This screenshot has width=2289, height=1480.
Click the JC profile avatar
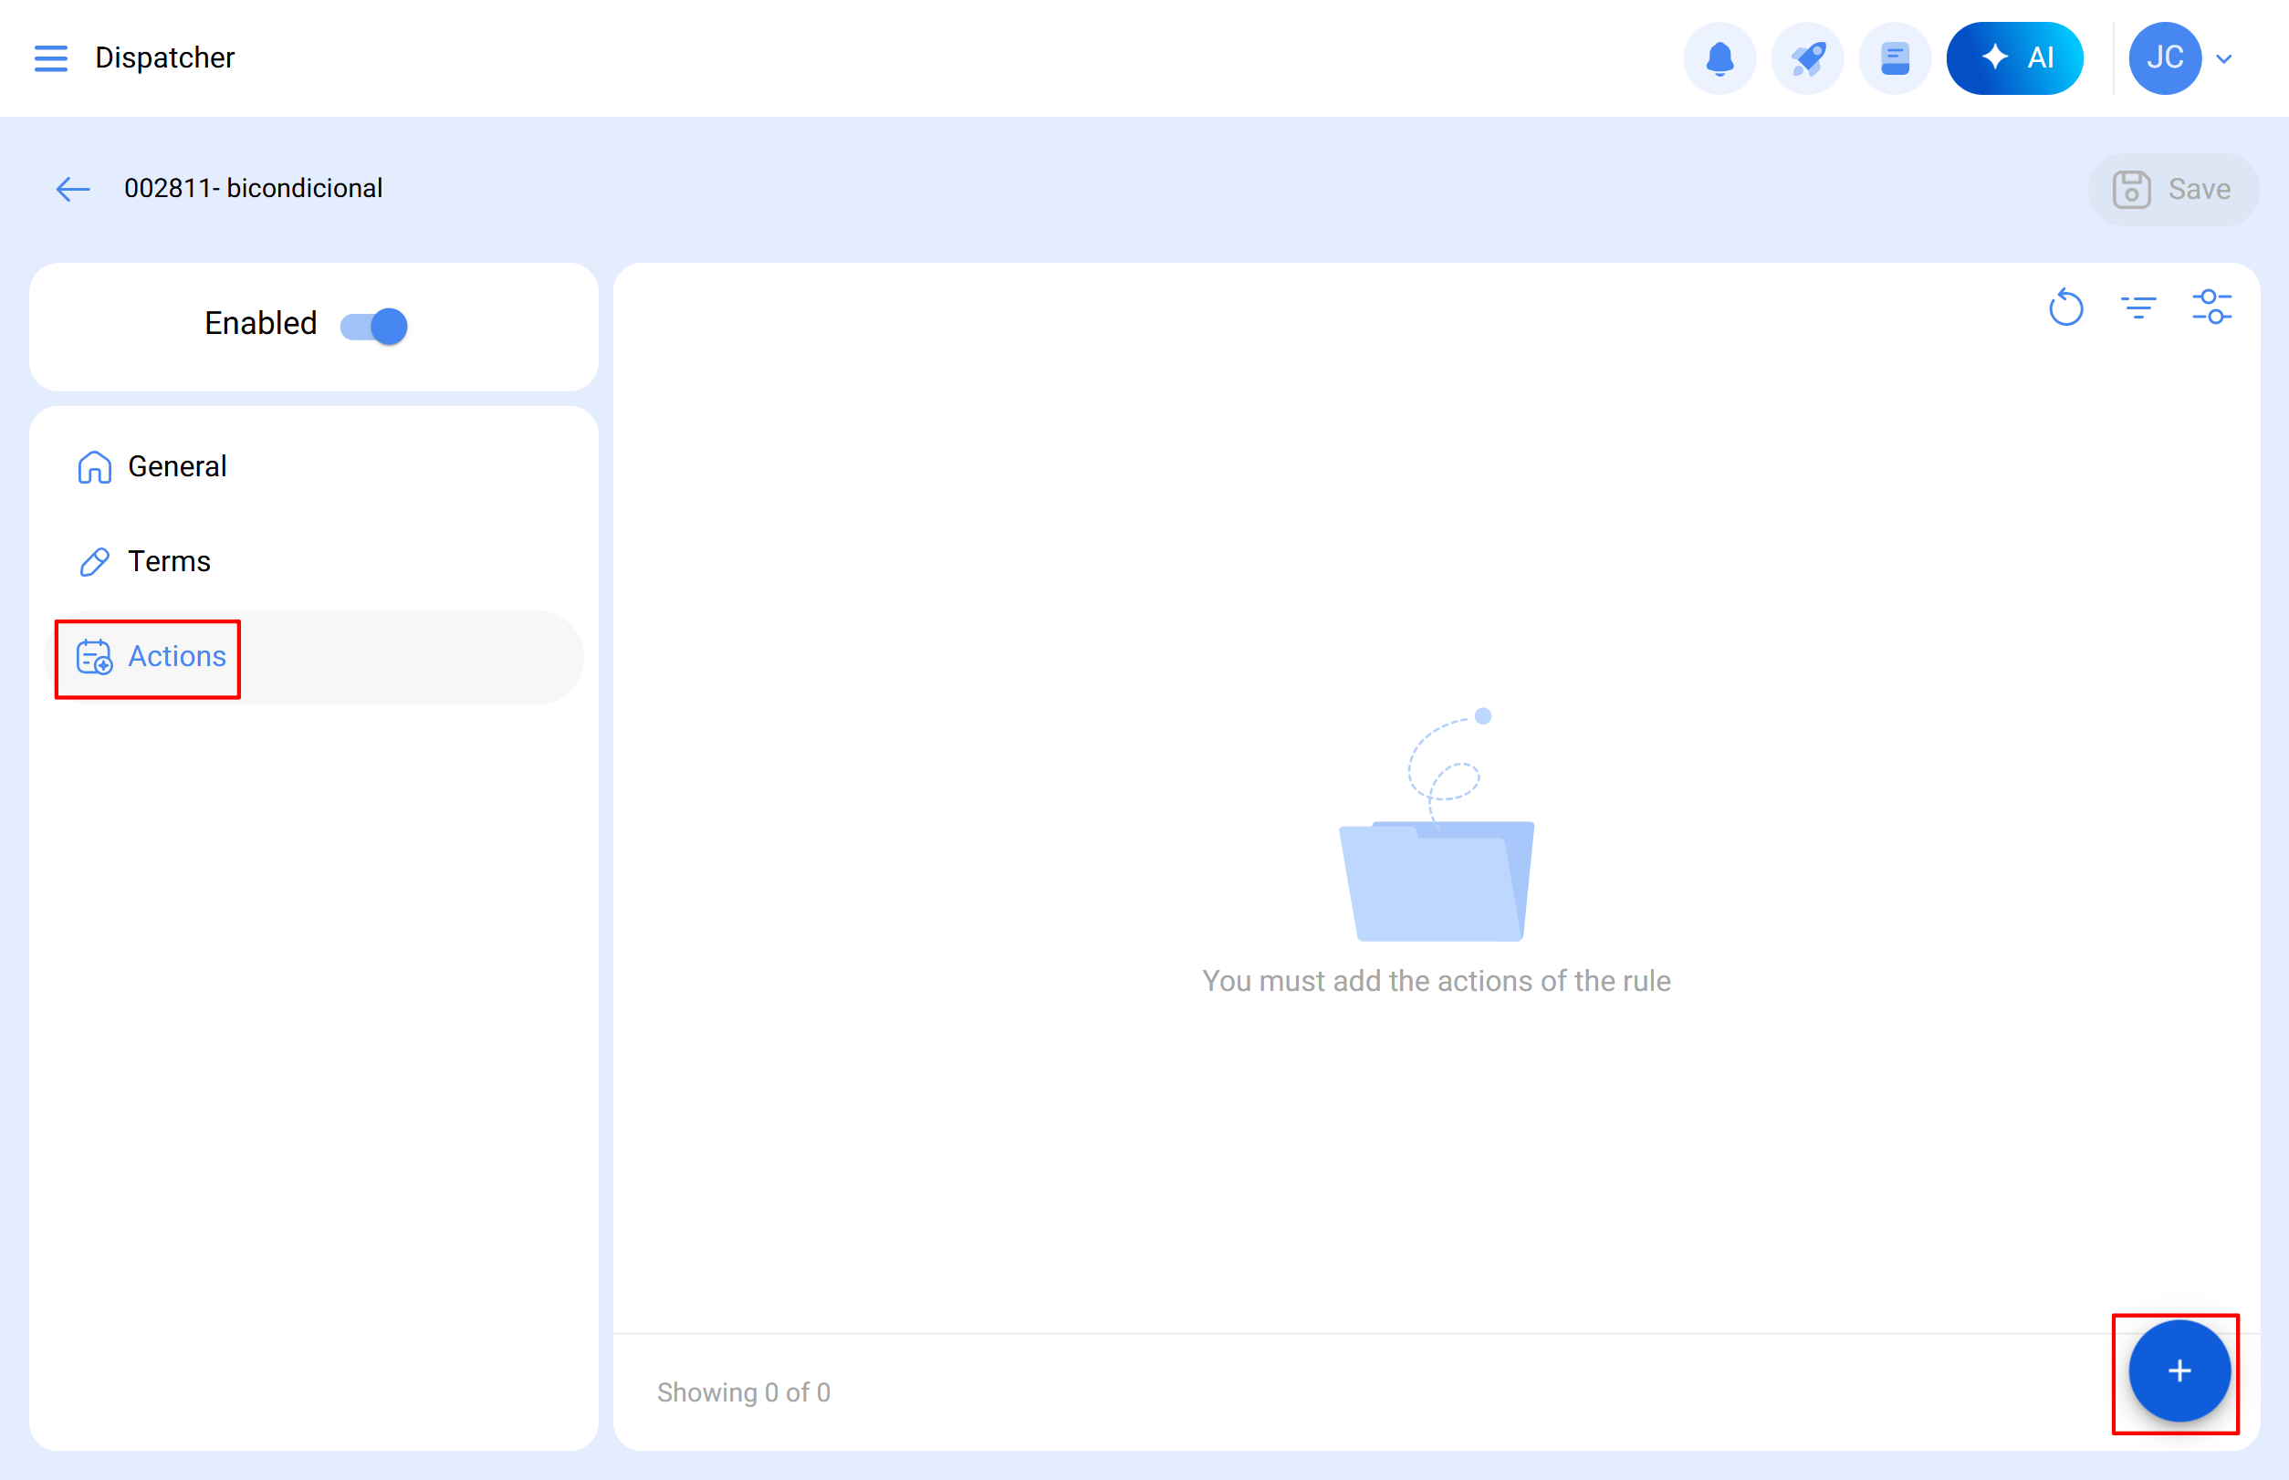(x=2164, y=57)
